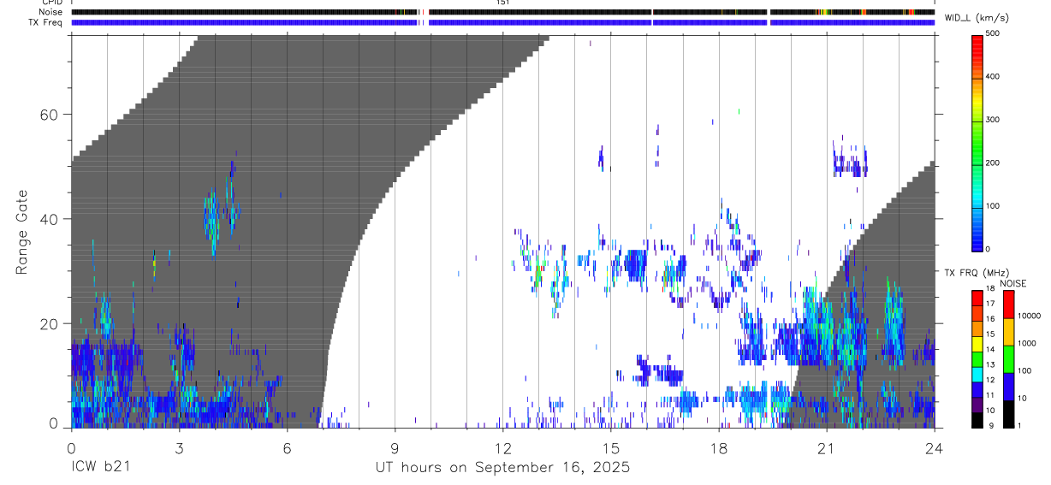Click the 'TX Freq' strip row label

(46, 22)
